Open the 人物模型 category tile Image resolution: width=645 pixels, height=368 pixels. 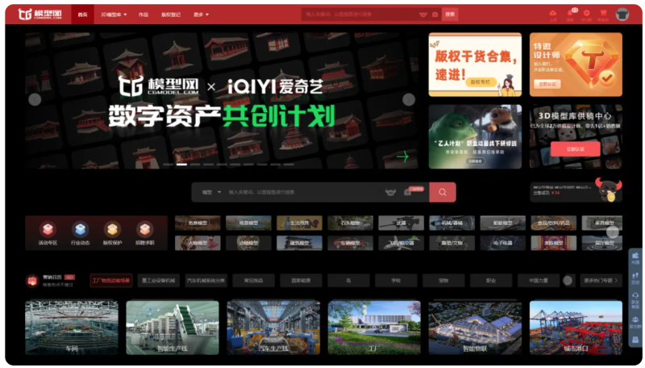198,243
